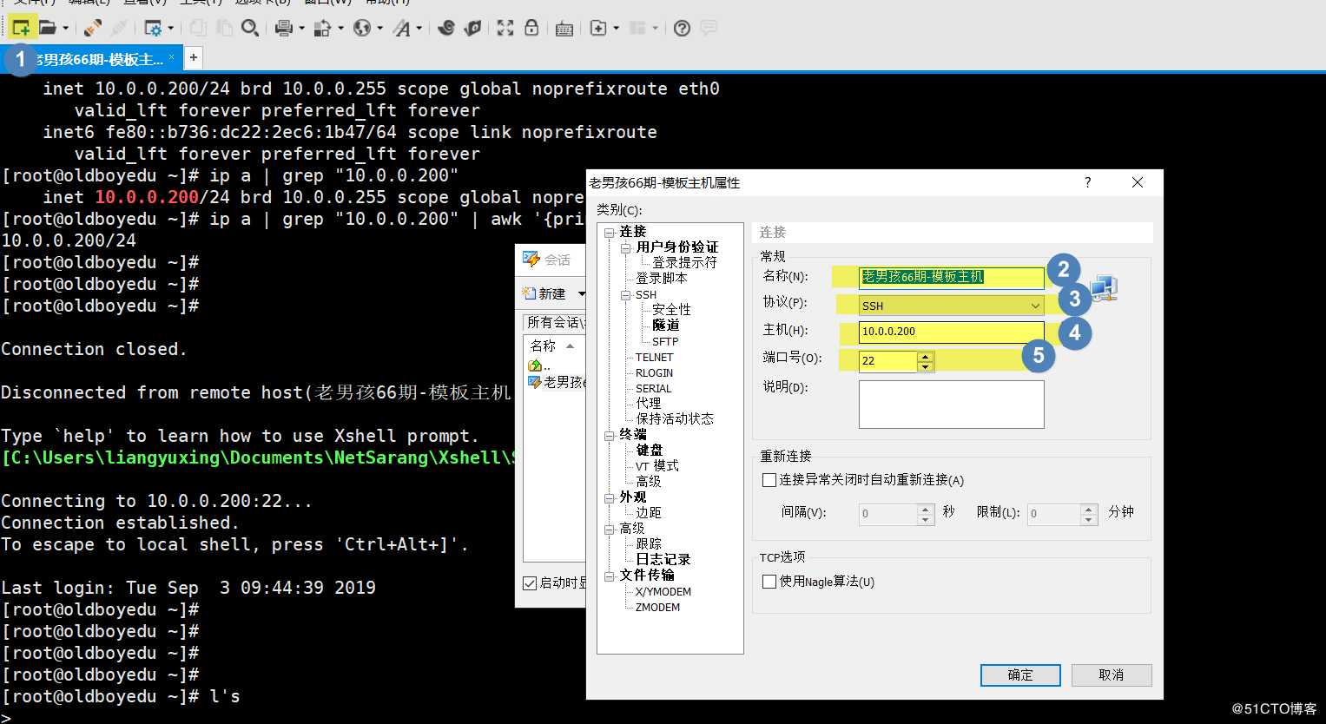Select 登录提示符 in category tree

click(684, 262)
